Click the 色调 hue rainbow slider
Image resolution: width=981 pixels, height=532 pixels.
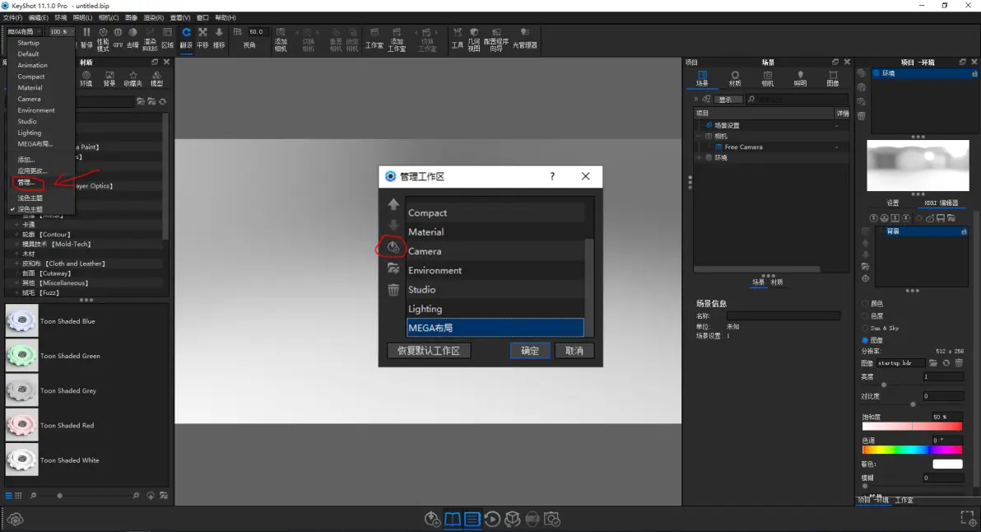[912, 450]
